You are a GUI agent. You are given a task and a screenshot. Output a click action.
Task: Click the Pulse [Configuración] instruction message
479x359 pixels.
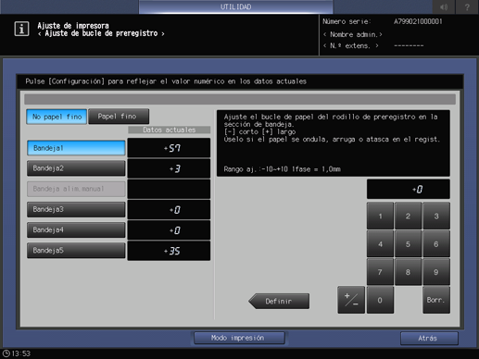[x=166, y=81]
